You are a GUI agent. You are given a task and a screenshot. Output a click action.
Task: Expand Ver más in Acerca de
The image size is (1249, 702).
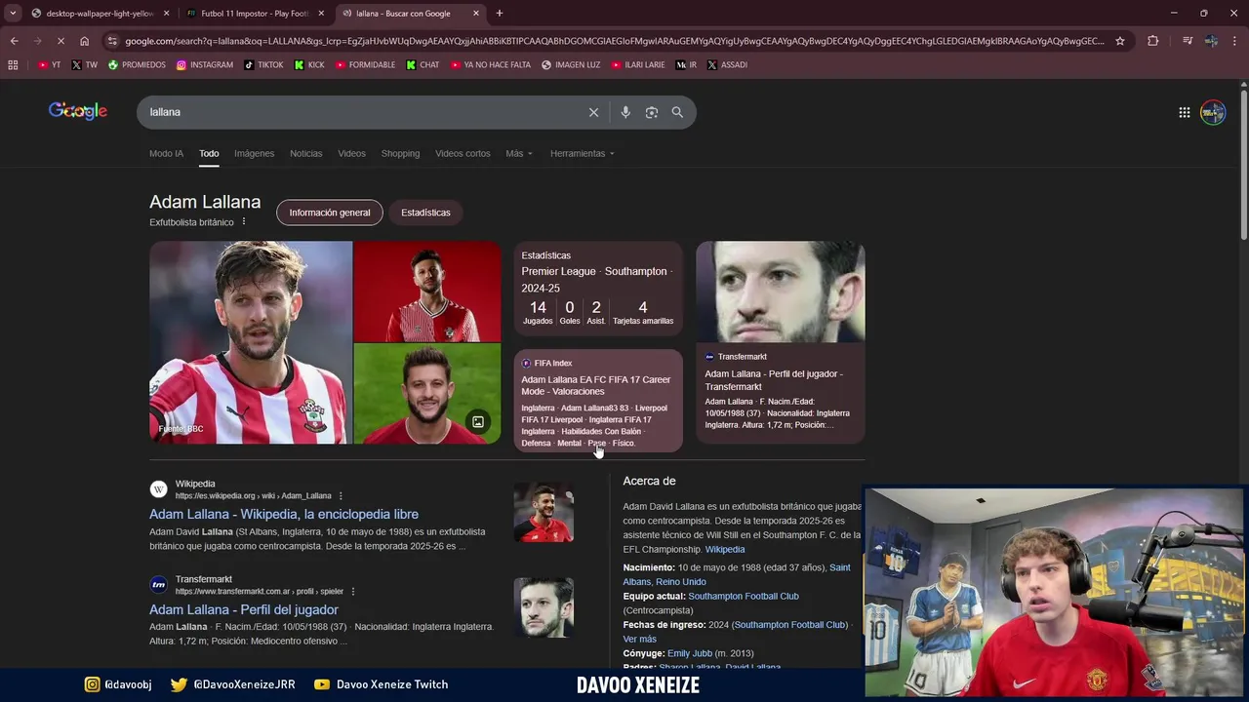click(x=639, y=640)
